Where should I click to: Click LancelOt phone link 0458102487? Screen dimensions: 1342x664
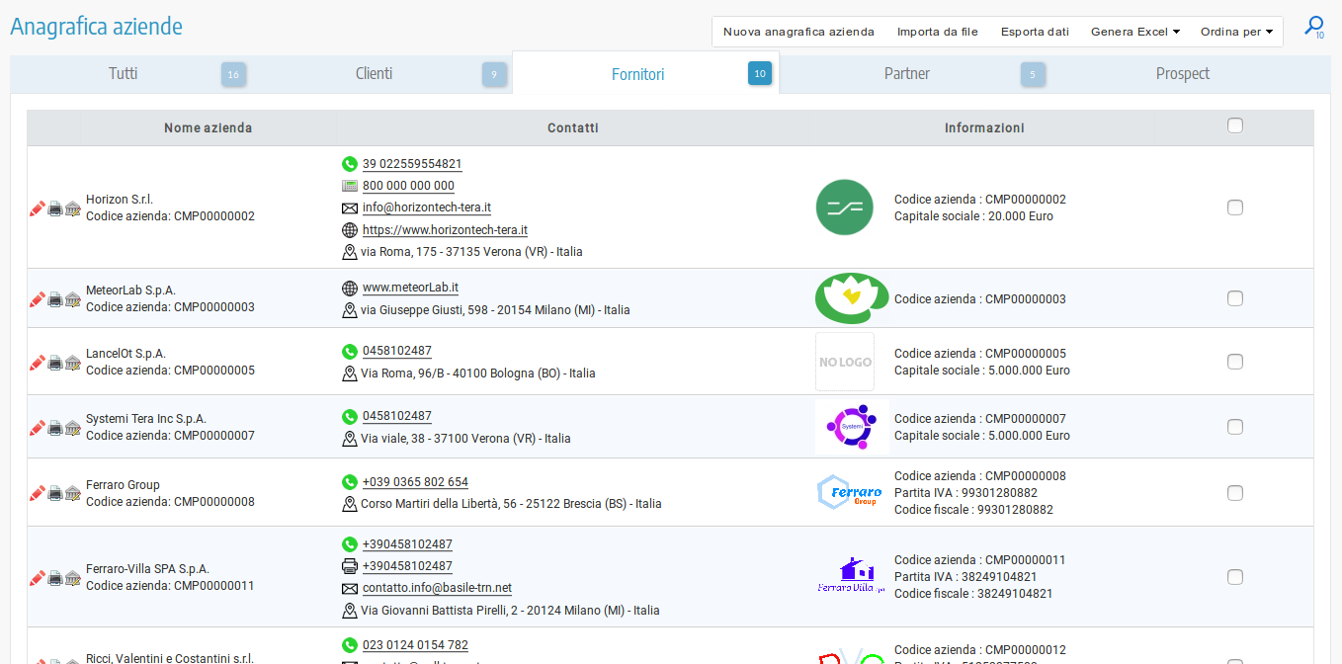tap(397, 351)
